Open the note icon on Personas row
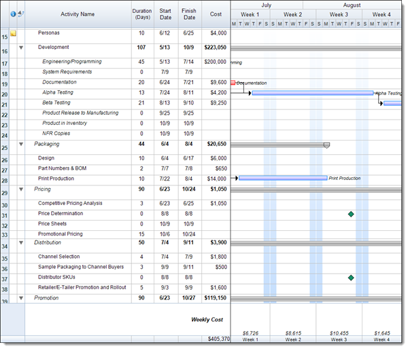 [x=14, y=33]
